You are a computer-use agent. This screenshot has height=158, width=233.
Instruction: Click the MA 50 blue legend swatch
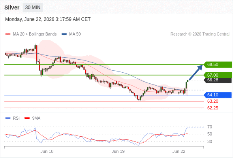[64, 34]
